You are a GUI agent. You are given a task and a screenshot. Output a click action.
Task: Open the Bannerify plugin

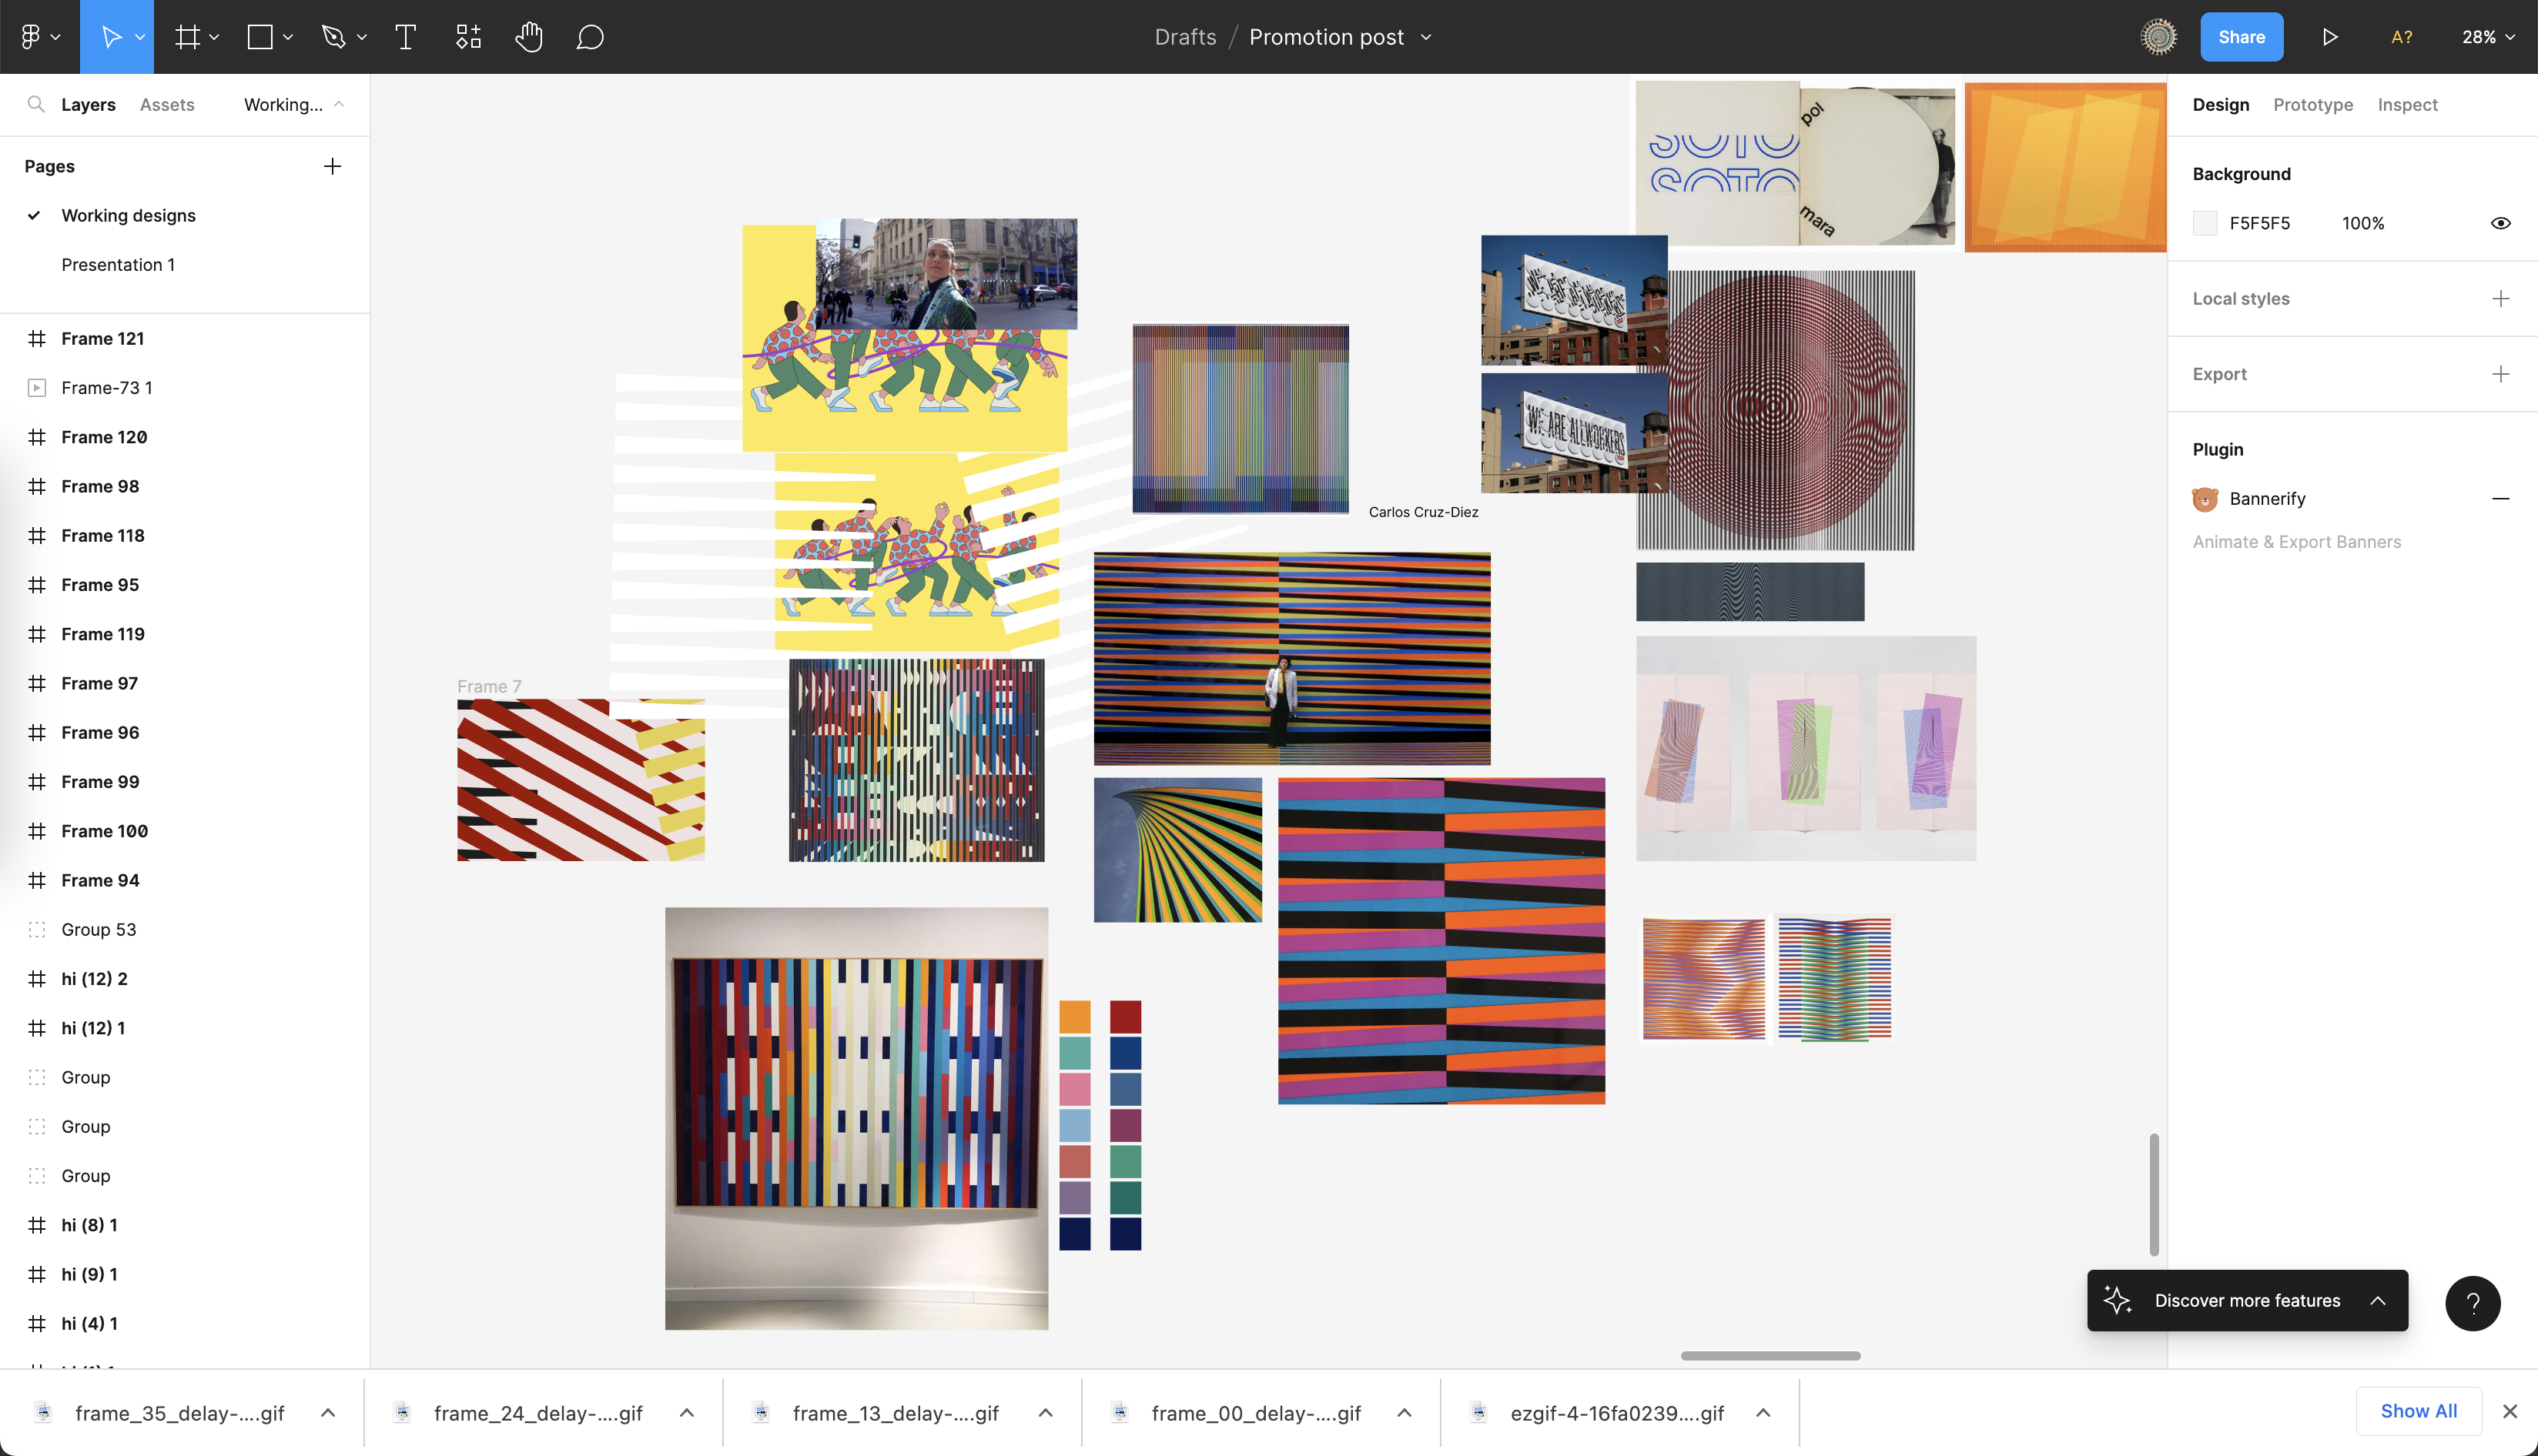[x=2267, y=498]
